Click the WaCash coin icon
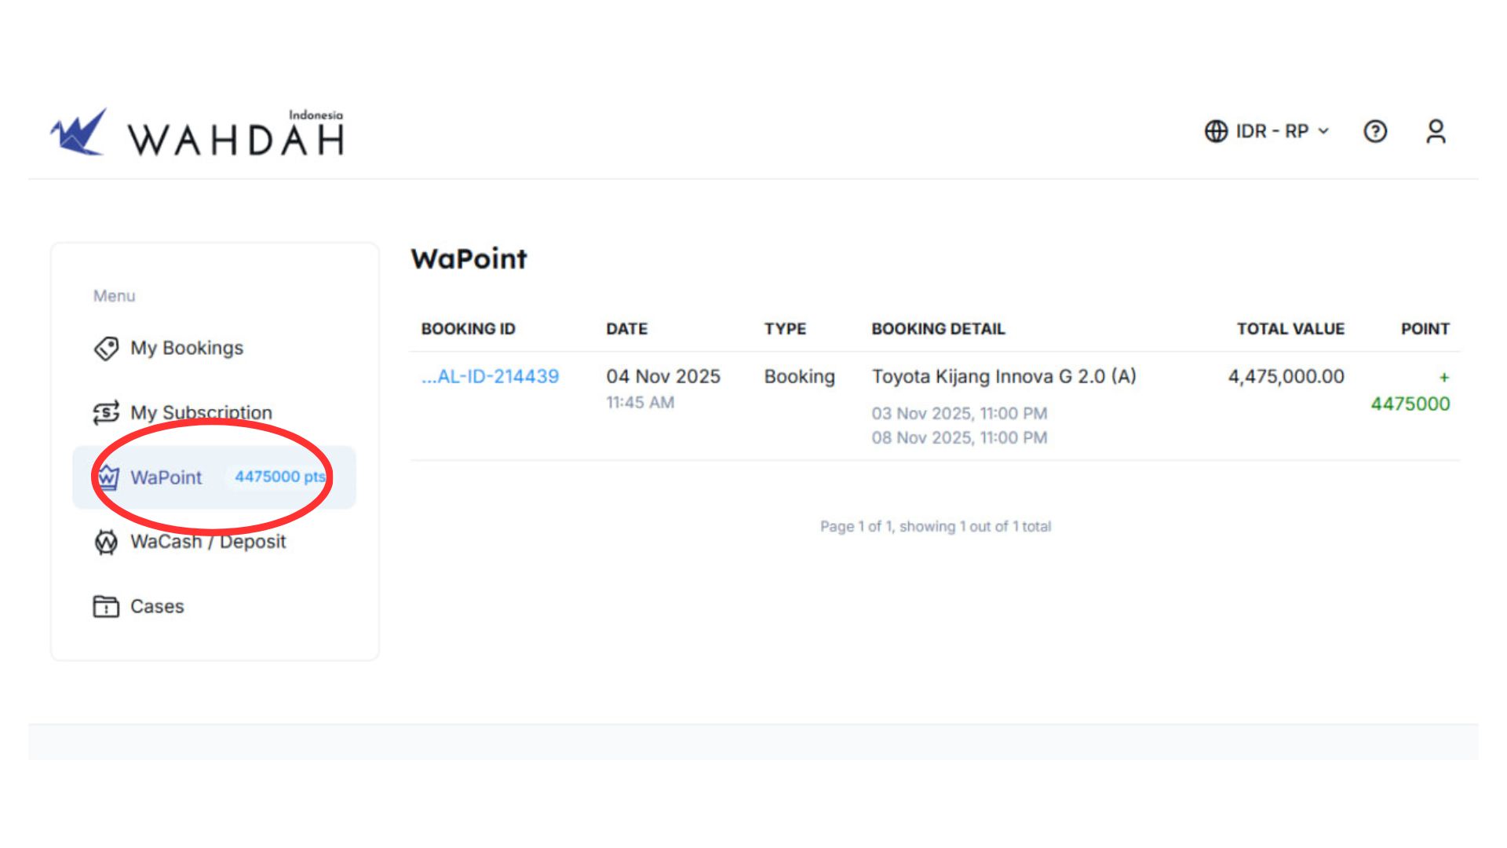 pos(106,542)
